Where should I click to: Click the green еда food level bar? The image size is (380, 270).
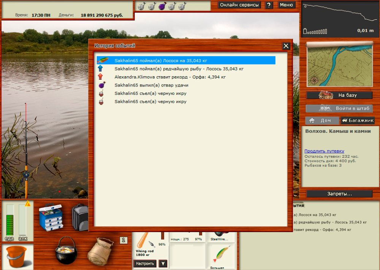(9, 225)
